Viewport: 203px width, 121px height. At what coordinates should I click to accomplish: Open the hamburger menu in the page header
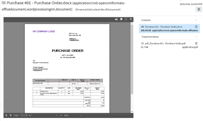199,9
